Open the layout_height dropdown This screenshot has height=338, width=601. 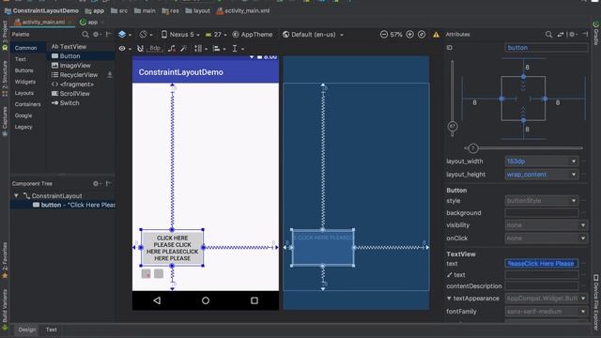coord(574,175)
